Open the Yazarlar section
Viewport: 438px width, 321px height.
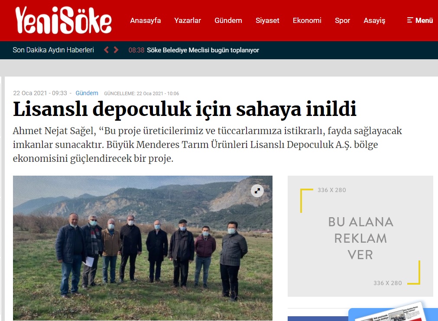click(x=188, y=20)
